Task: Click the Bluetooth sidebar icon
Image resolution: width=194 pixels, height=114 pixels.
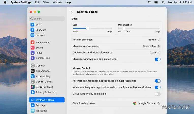Action: 33,30
